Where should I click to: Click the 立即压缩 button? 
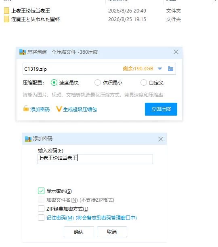(x=161, y=109)
